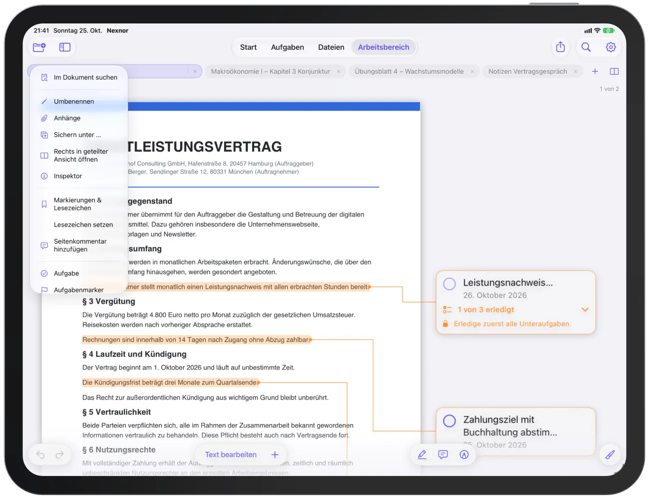Select the comment annotation tool
The width and height of the screenshot is (649, 498).
point(443,455)
